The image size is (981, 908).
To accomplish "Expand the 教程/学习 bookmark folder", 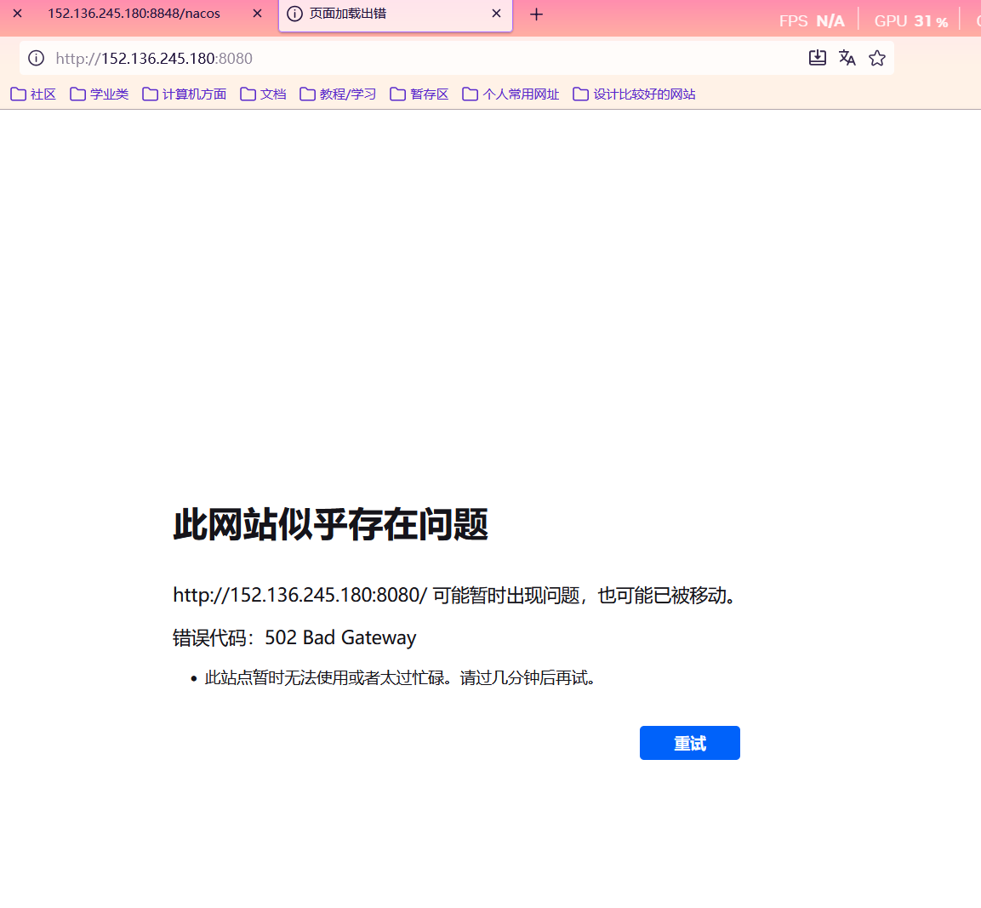I will [338, 94].
